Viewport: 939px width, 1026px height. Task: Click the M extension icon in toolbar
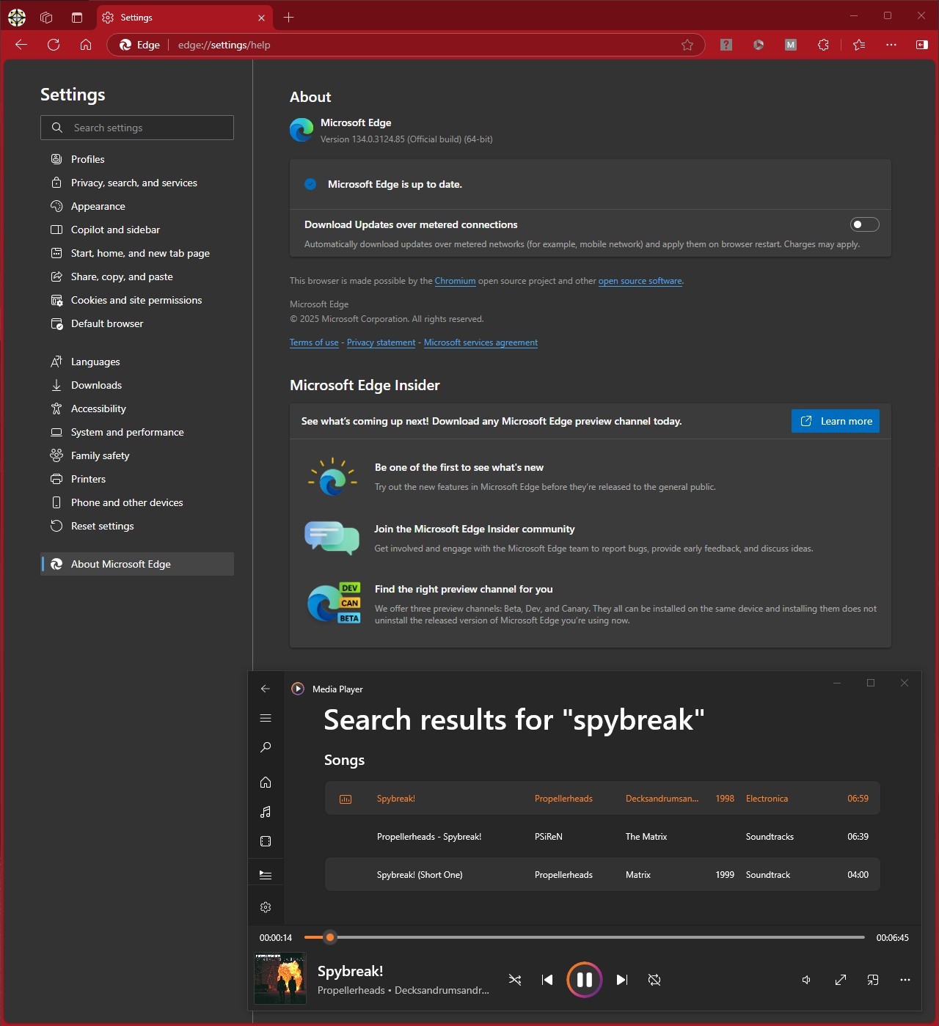(x=791, y=45)
